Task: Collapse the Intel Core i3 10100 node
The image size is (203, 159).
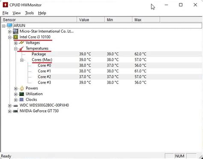Action: pyautogui.click(x=9, y=38)
